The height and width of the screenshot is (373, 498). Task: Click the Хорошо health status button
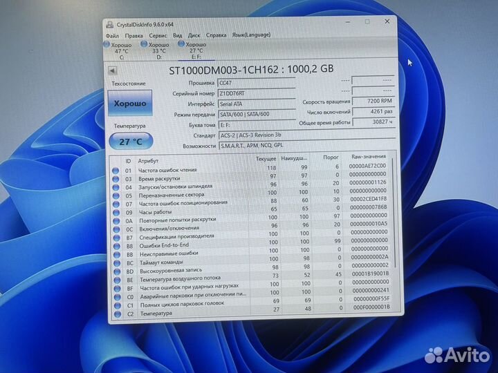130,103
